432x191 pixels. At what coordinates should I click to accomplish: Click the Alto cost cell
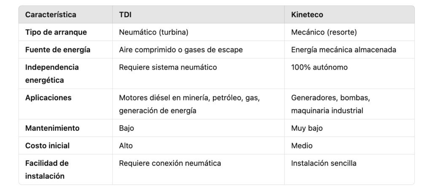point(126,145)
